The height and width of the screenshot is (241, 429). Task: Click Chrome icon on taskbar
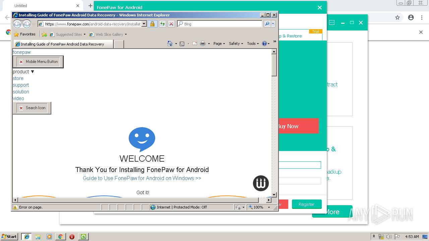[x=60, y=237]
